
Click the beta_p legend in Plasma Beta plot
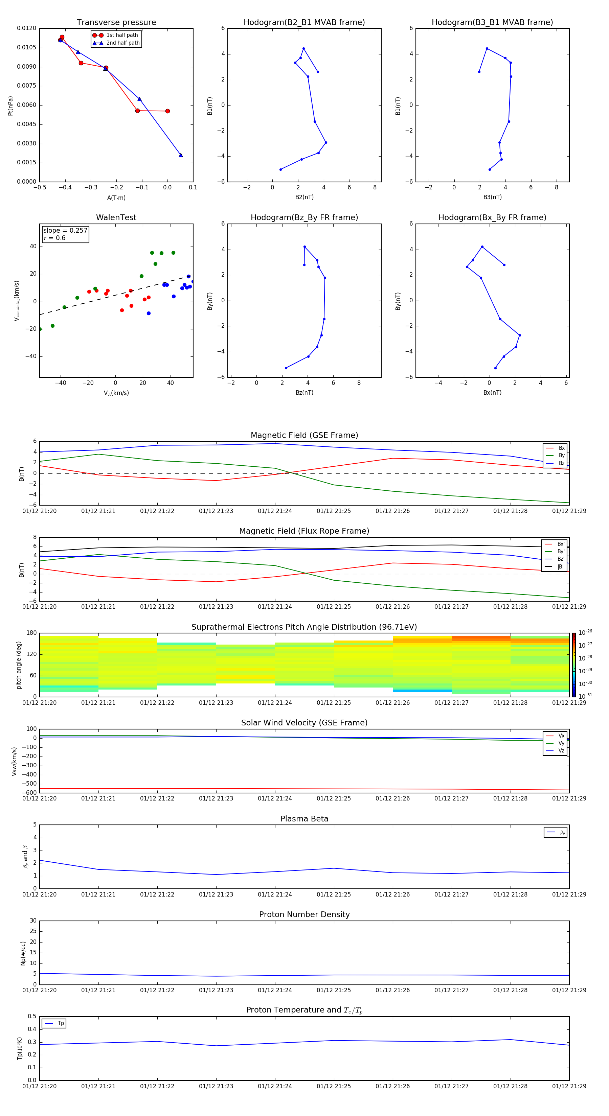pos(555,832)
